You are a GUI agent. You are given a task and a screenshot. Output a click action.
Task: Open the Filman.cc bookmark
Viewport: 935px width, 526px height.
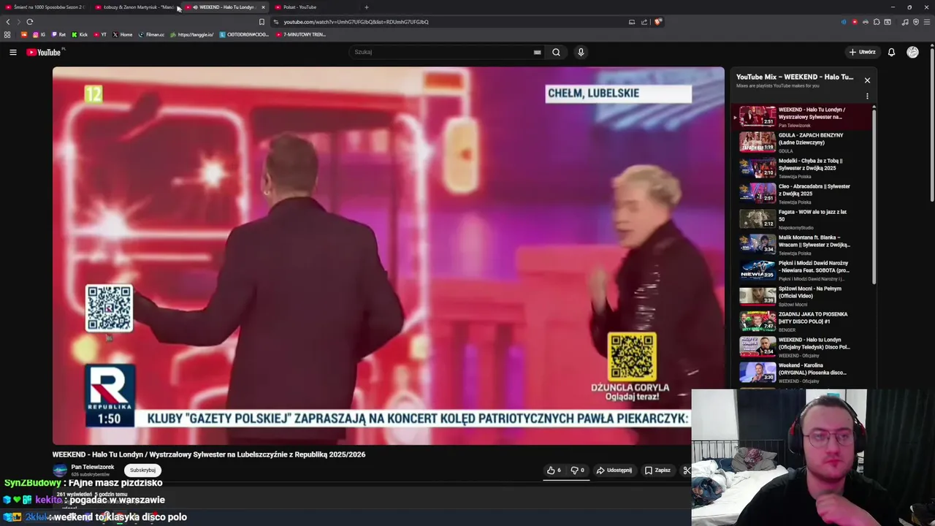click(151, 34)
